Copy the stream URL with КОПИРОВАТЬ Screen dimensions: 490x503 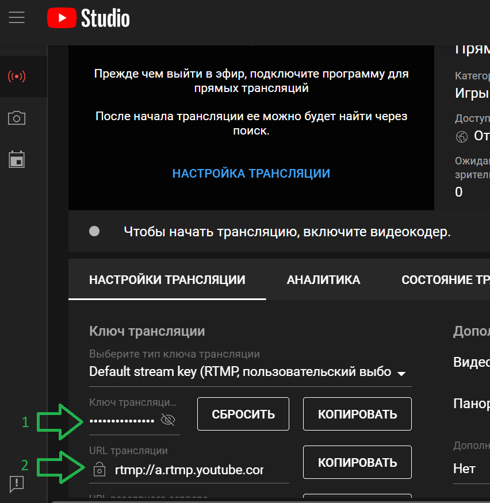click(x=358, y=462)
